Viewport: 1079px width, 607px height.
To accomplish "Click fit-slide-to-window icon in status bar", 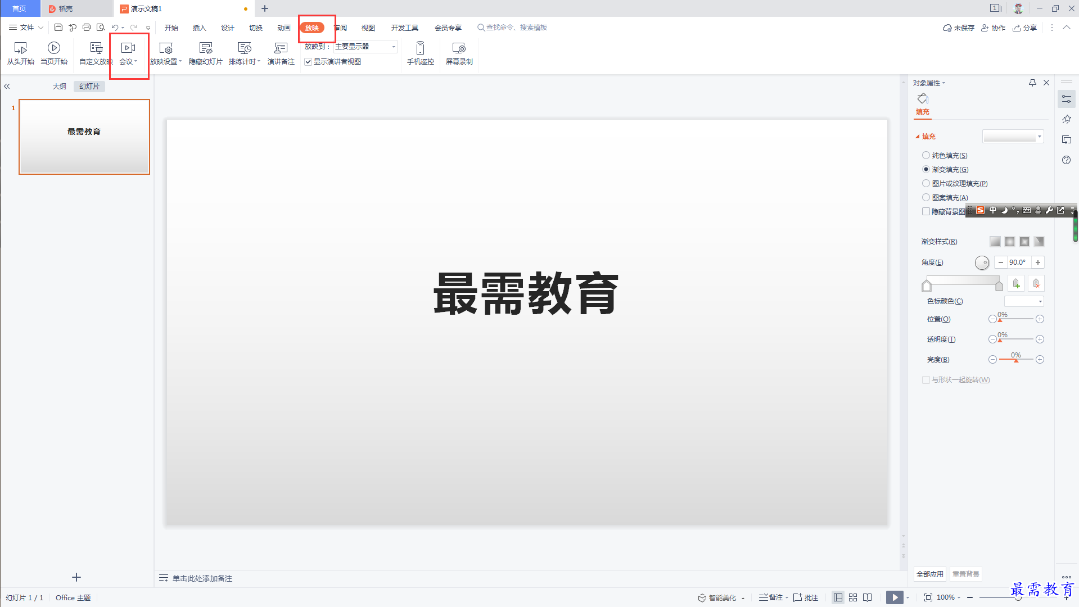I will click(x=928, y=597).
